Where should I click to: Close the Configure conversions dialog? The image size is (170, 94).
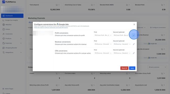pyautogui.click(x=134, y=24)
